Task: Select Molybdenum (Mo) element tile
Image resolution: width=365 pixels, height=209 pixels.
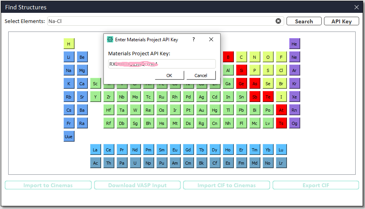Action: click(135, 97)
